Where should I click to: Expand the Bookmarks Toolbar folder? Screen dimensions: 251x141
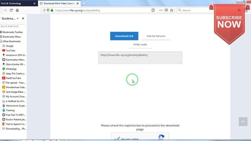[11, 32]
